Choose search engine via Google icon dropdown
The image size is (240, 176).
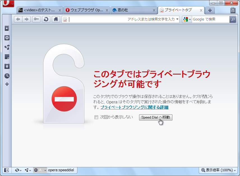tap(187, 19)
